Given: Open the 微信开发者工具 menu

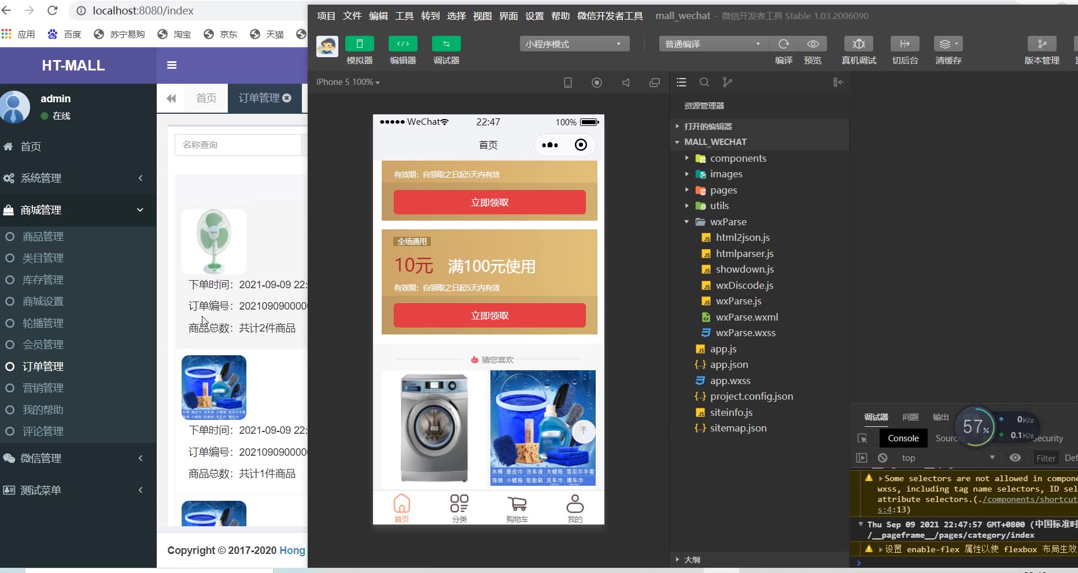Looking at the screenshot, I should [x=610, y=16].
